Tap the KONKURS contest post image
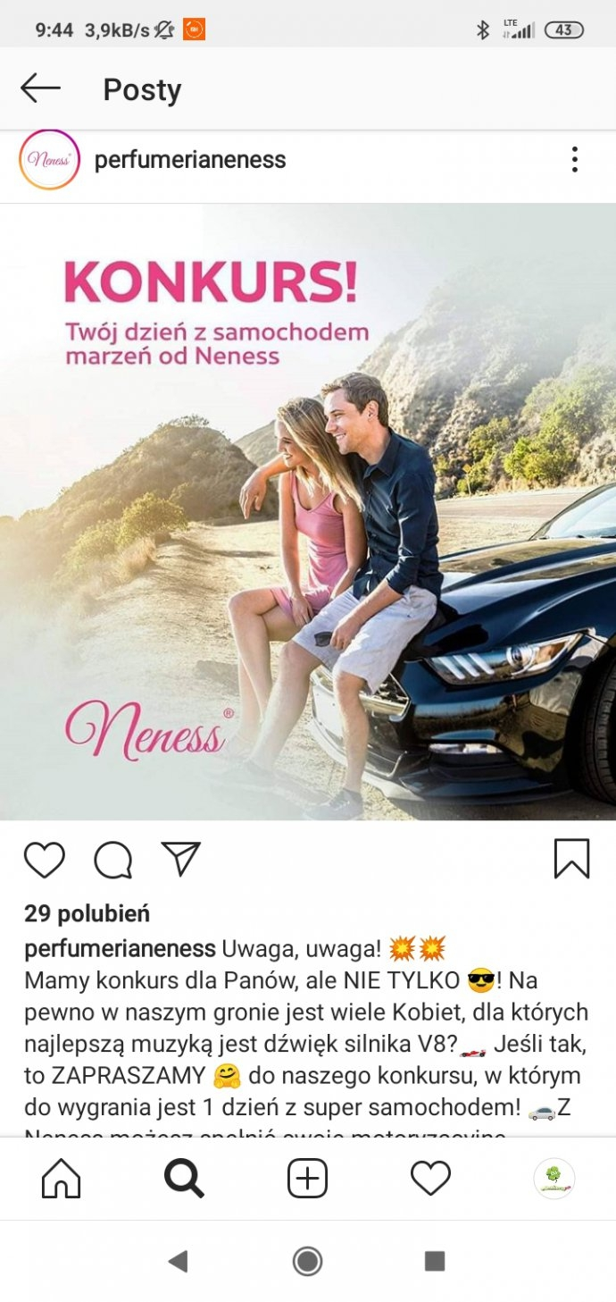The image size is (616, 1302). (308, 512)
